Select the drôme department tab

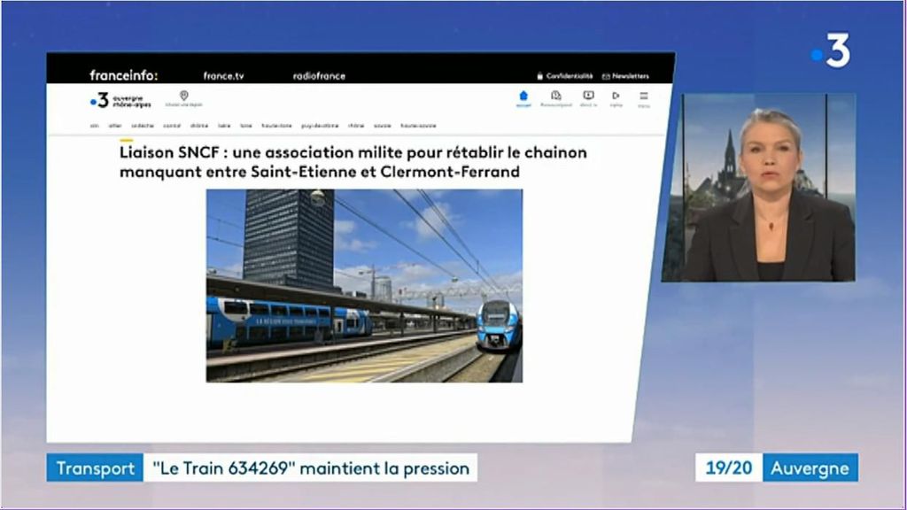point(199,126)
